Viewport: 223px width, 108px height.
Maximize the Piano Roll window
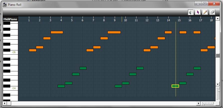205,4
